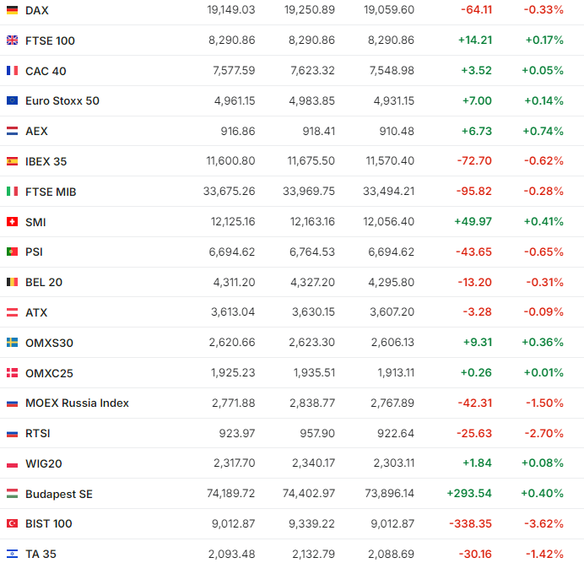Image resolution: width=584 pixels, height=563 pixels.
Task: Click the Turkish flag icon beside BIST 100
Action: (12, 524)
